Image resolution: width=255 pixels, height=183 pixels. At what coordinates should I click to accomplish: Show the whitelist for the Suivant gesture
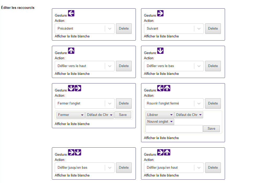tap(161, 36)
